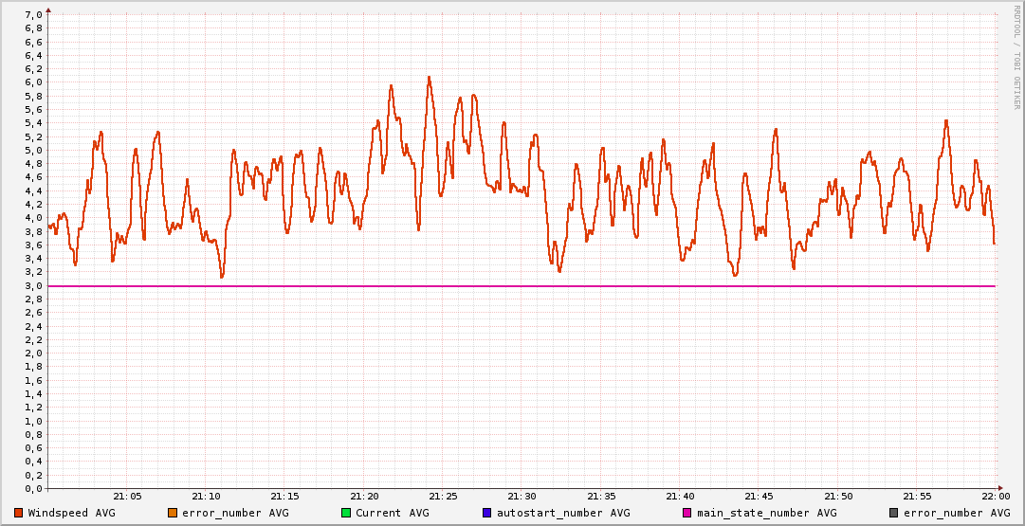Click the 22:00 time axis label
This screenshot has width=1025, height=526.
[x=995, y=497]
